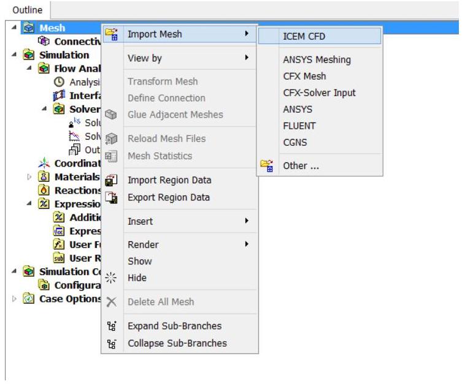
Task: Click the Simulation folder icon
Action: coord(29,55)
